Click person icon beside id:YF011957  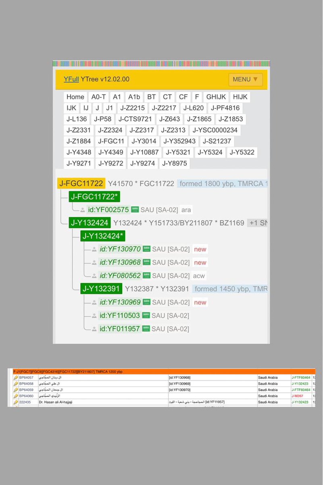tap(94, 329)
